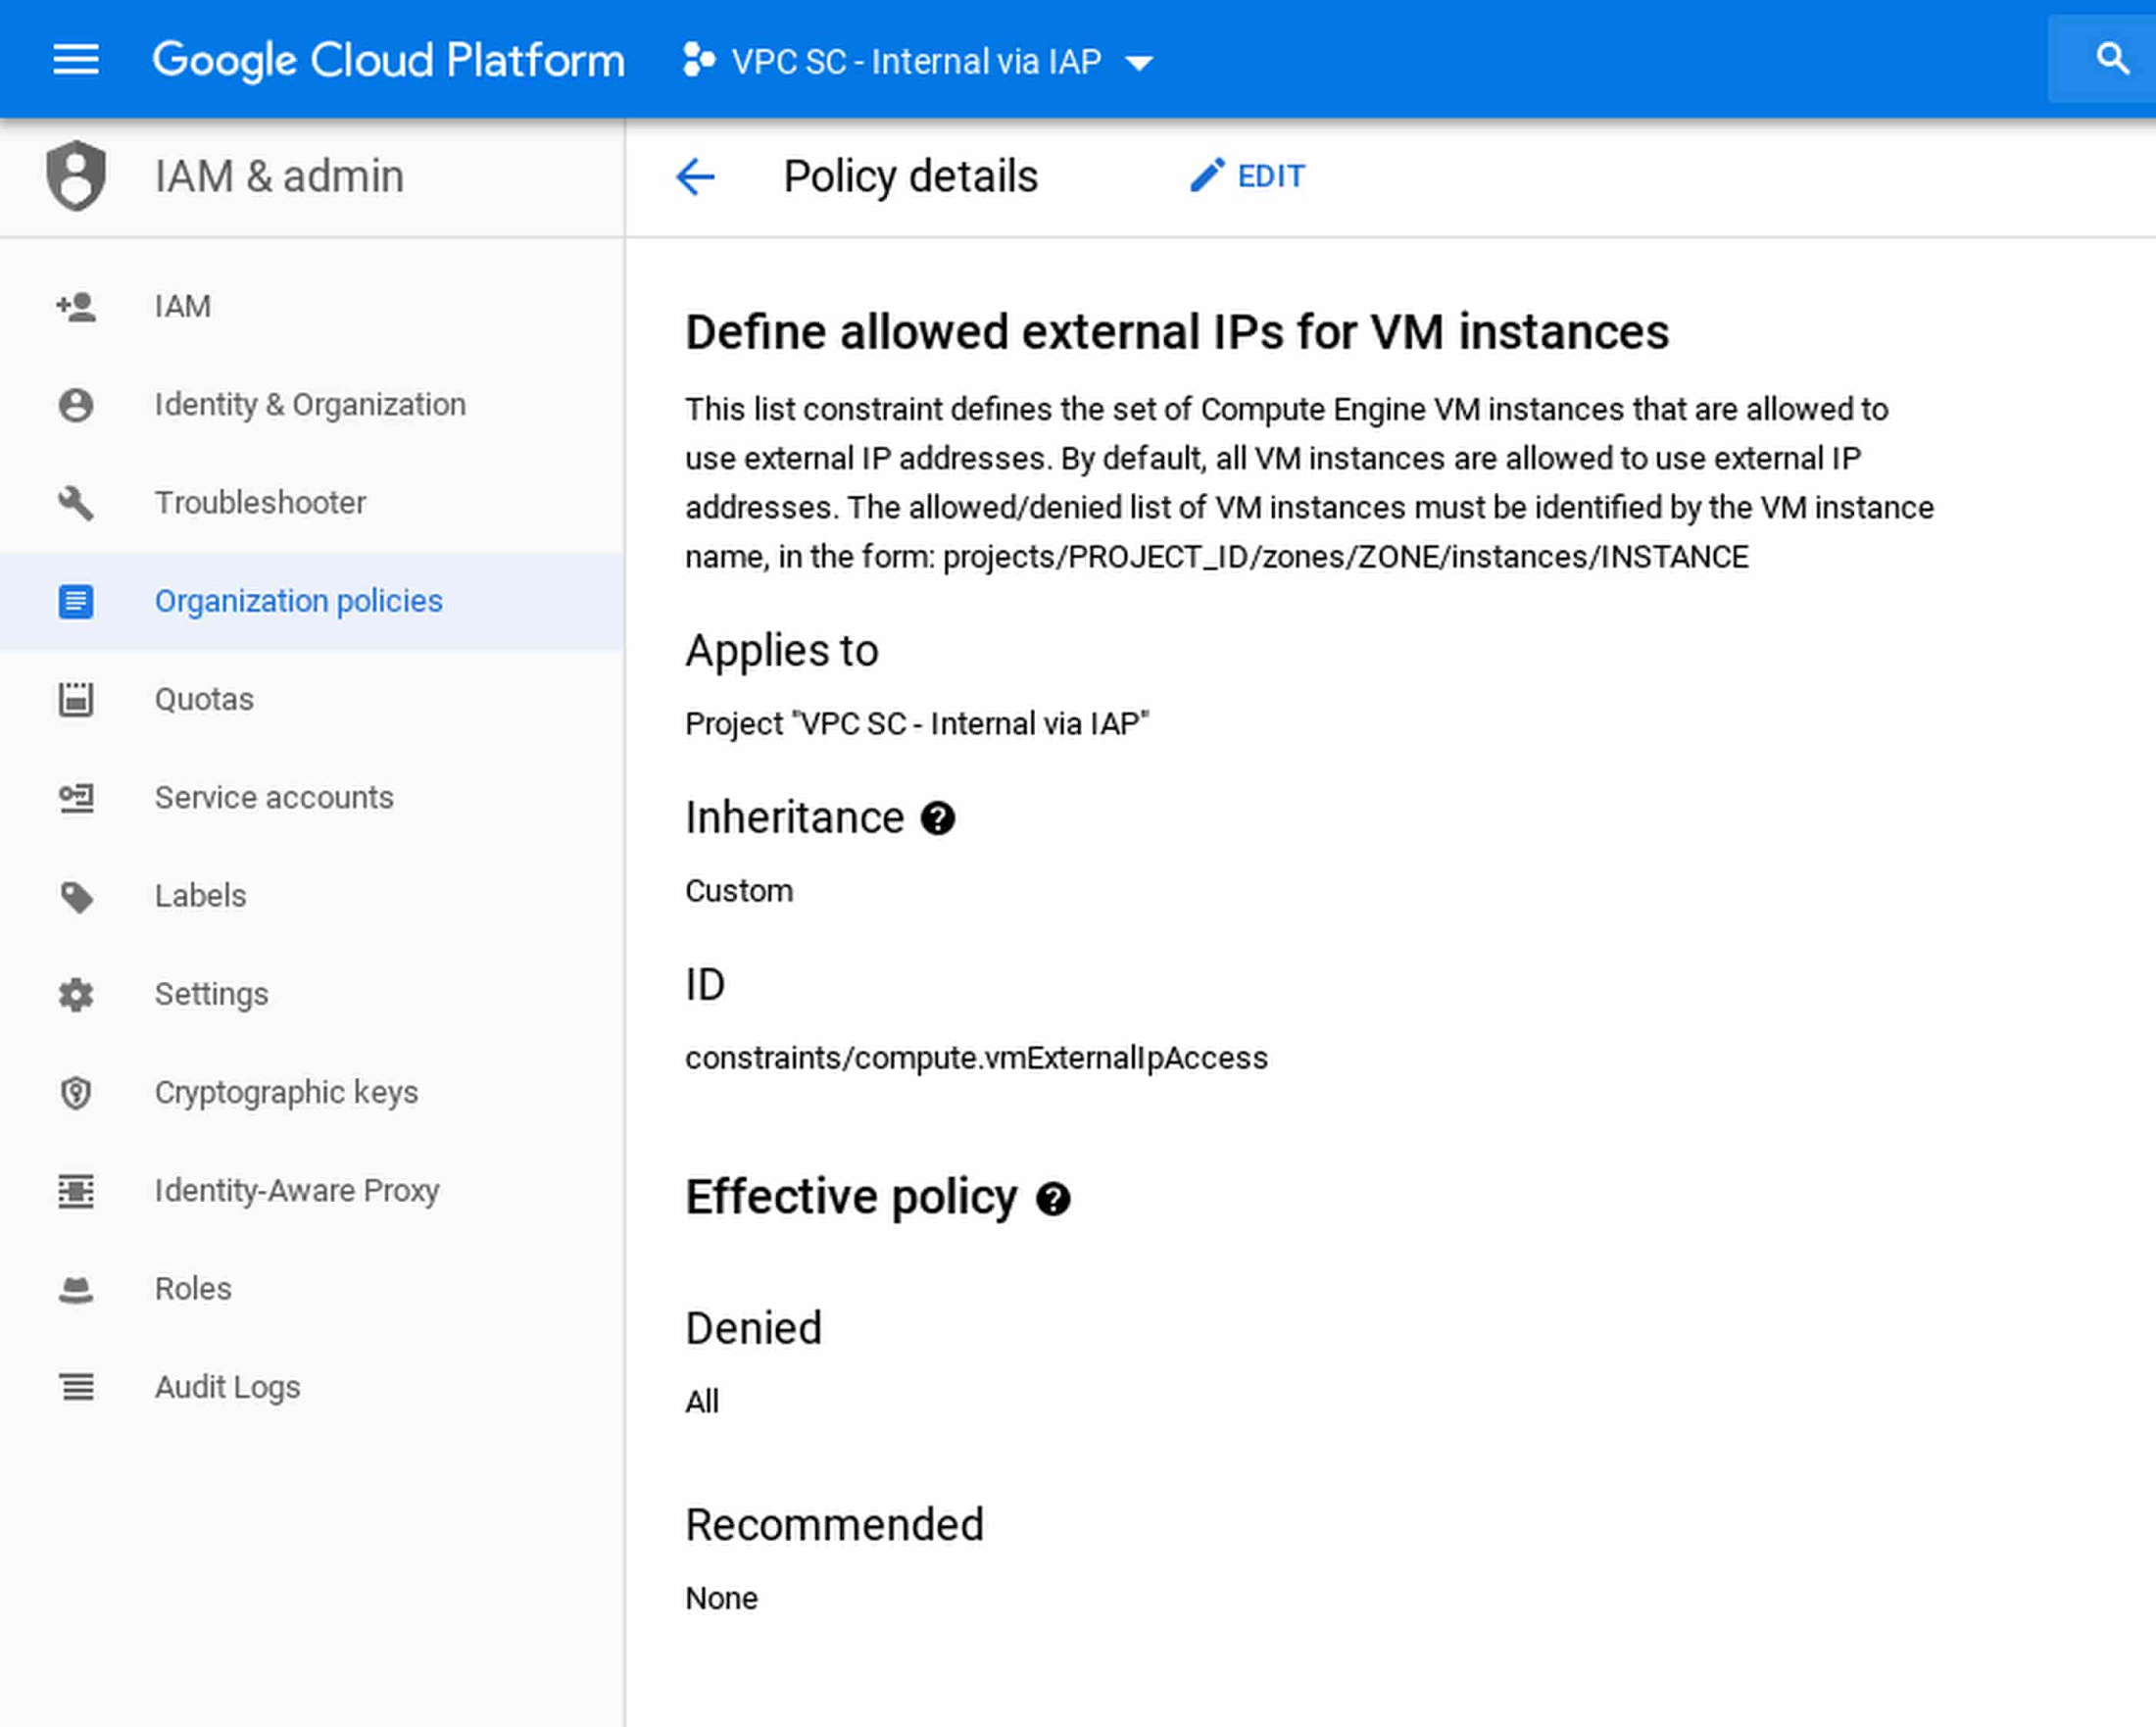Viewport: 2156px width, 1727px height.
Task: Click the Google Cloud Platform logo
Action: click(x=388, y=61)
